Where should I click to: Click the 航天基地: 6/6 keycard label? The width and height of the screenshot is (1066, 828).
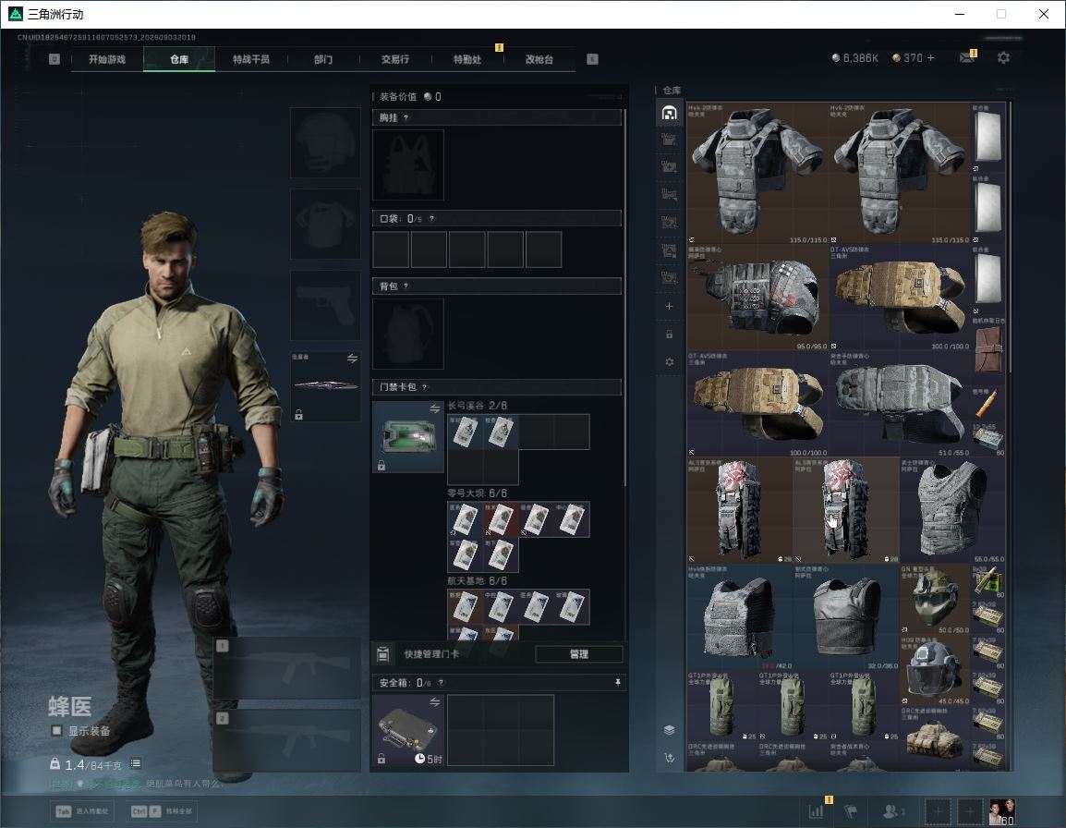tap(478, 581)
